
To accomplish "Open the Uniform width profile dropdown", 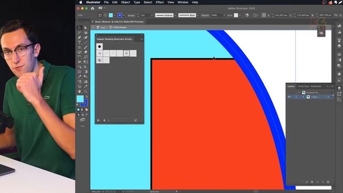I will click(x=175, y=16).
